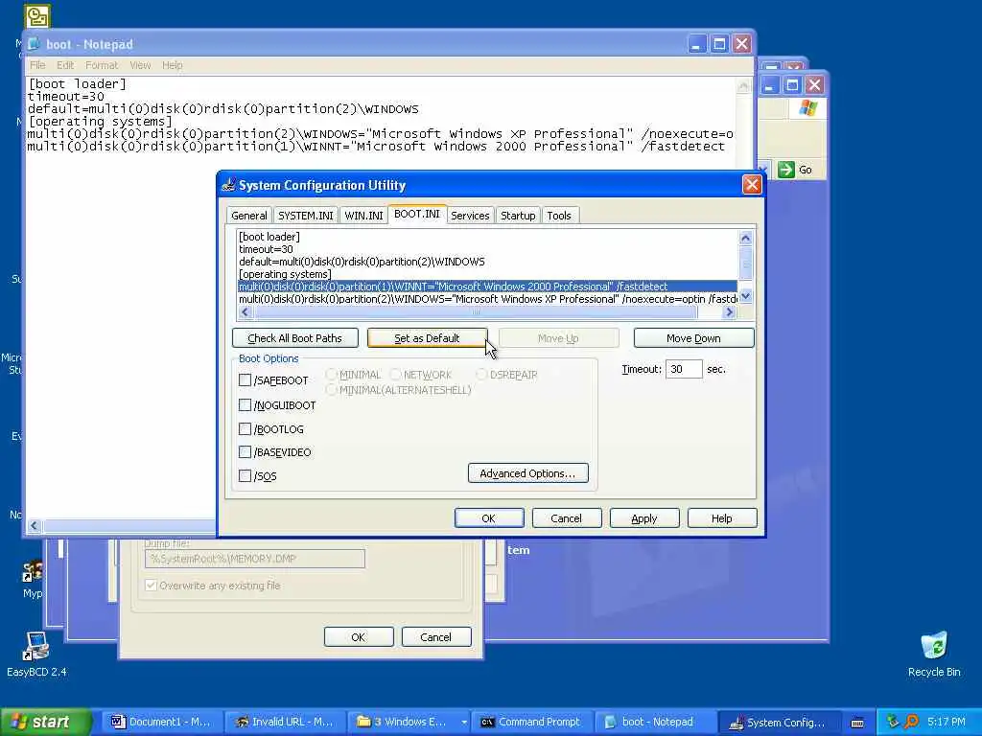Switch to Document1 Word taskbar button
982x736 pixels.
click(160, 722)
